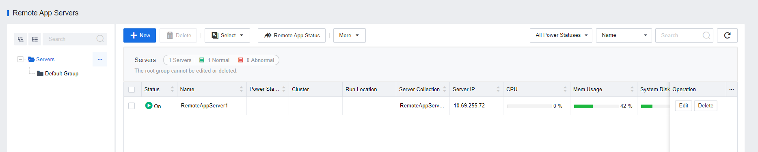Sort by Power Status column arrows
This screenshot has width=758, height=152.
tap(284, 89)
